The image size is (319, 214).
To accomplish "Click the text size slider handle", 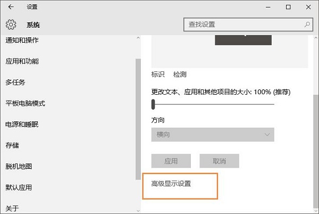I will 153,104.
